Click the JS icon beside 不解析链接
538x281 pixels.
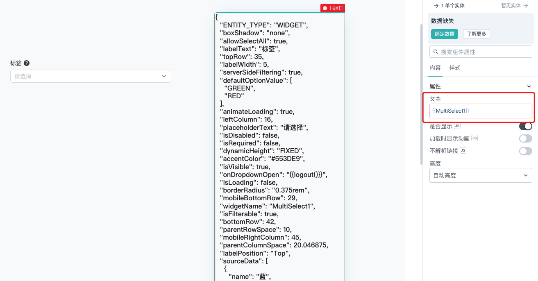click(463, 151)
